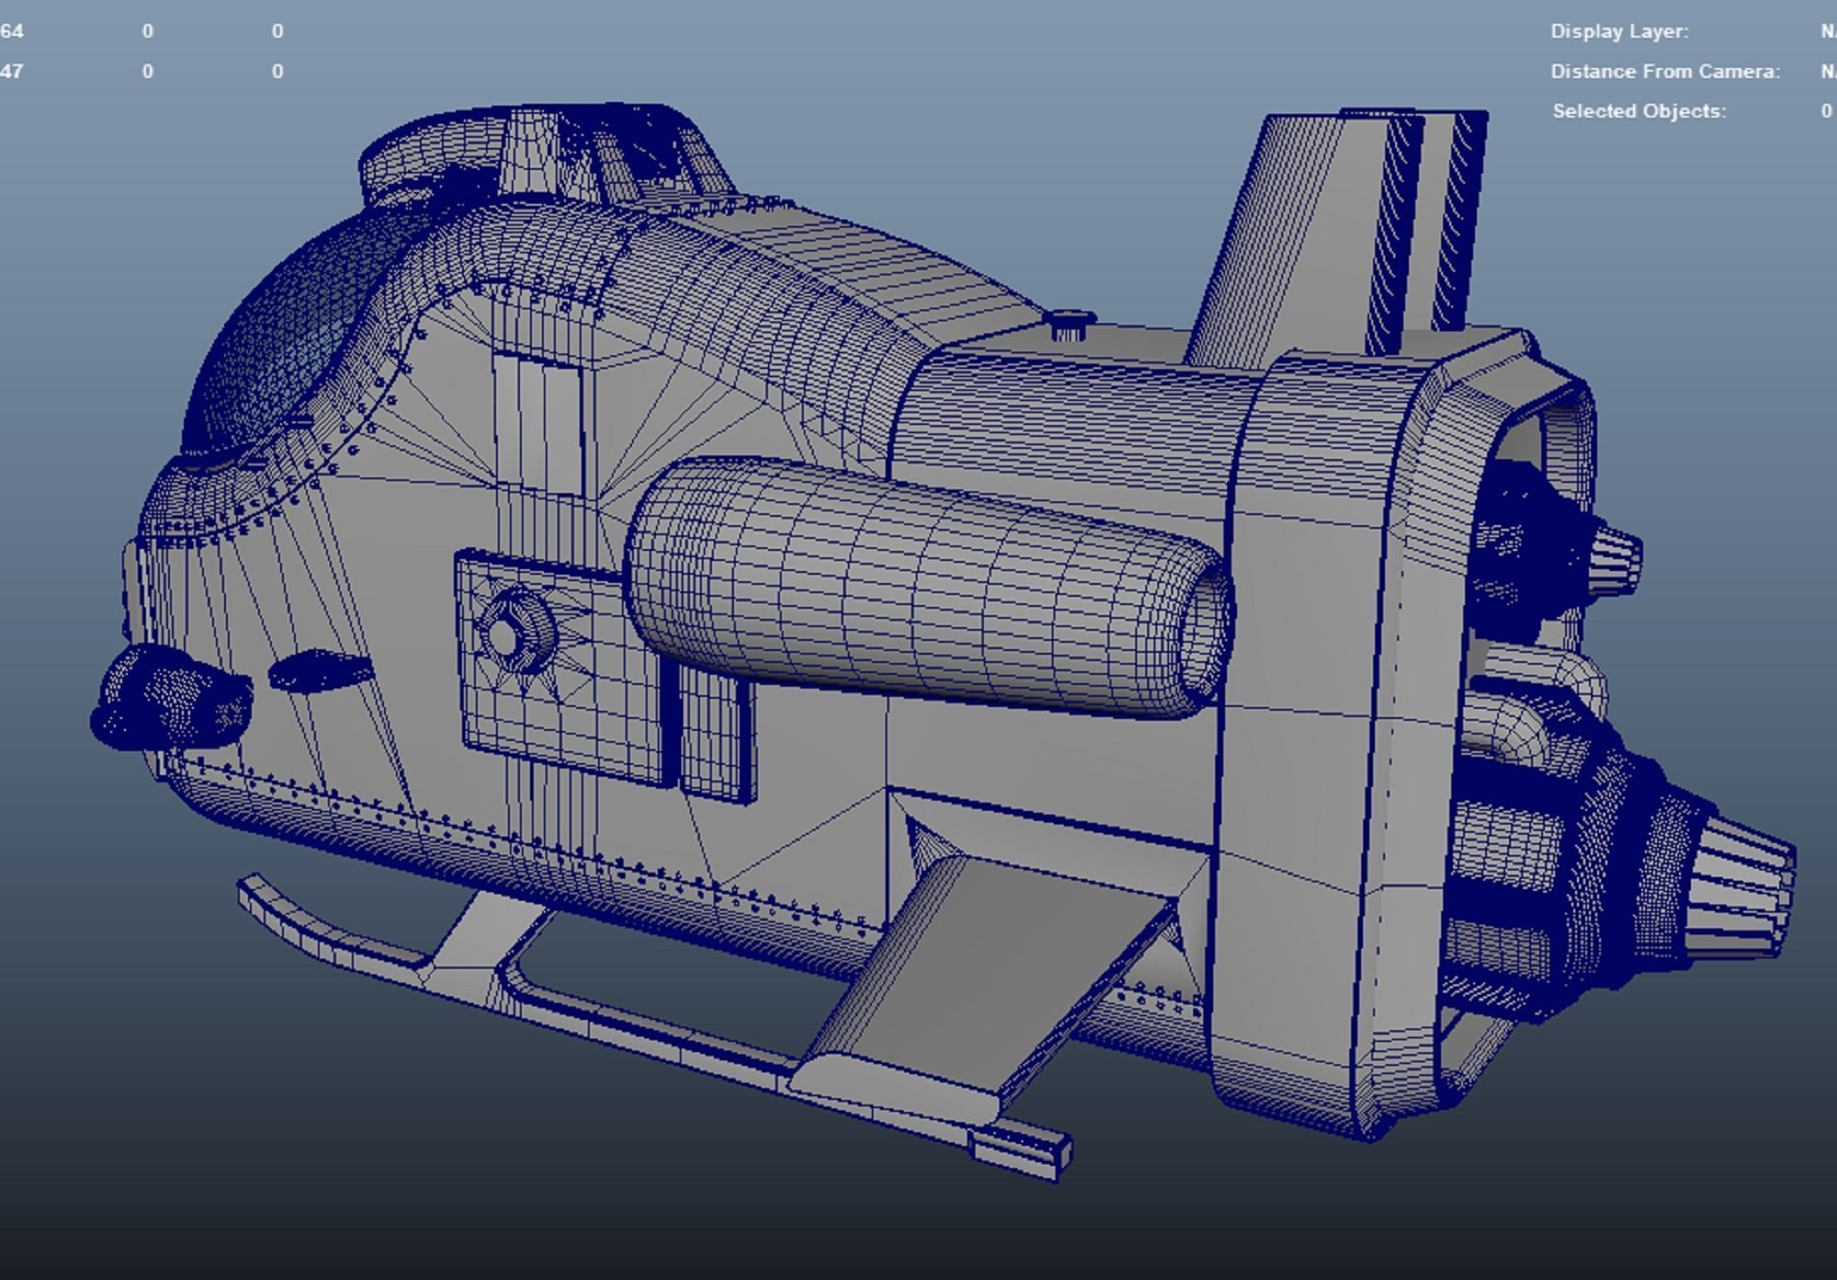Select the large side engine pod cylinder
Image resolution: width=1837 pixels, height=1280 pixels.
(918, 588)
